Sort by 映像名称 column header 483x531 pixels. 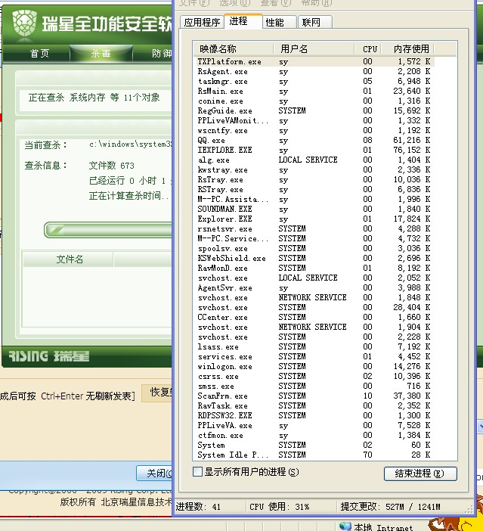tap(234, 49)
